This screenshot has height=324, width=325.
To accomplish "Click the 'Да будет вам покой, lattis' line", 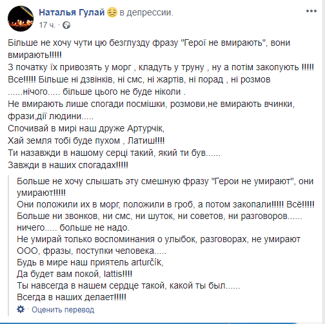I will click(75, 274).
